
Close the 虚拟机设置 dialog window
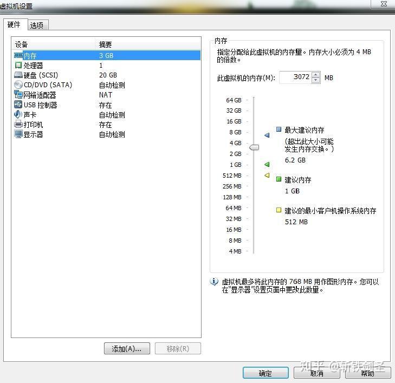pos(384,4)
